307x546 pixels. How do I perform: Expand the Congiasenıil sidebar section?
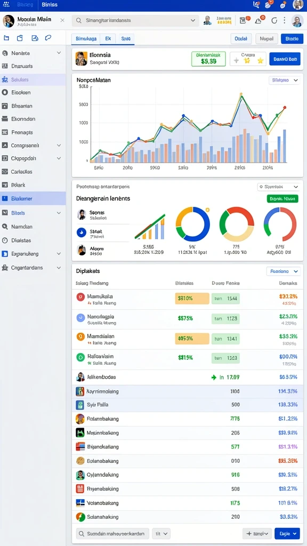click(x=59, y=145)
